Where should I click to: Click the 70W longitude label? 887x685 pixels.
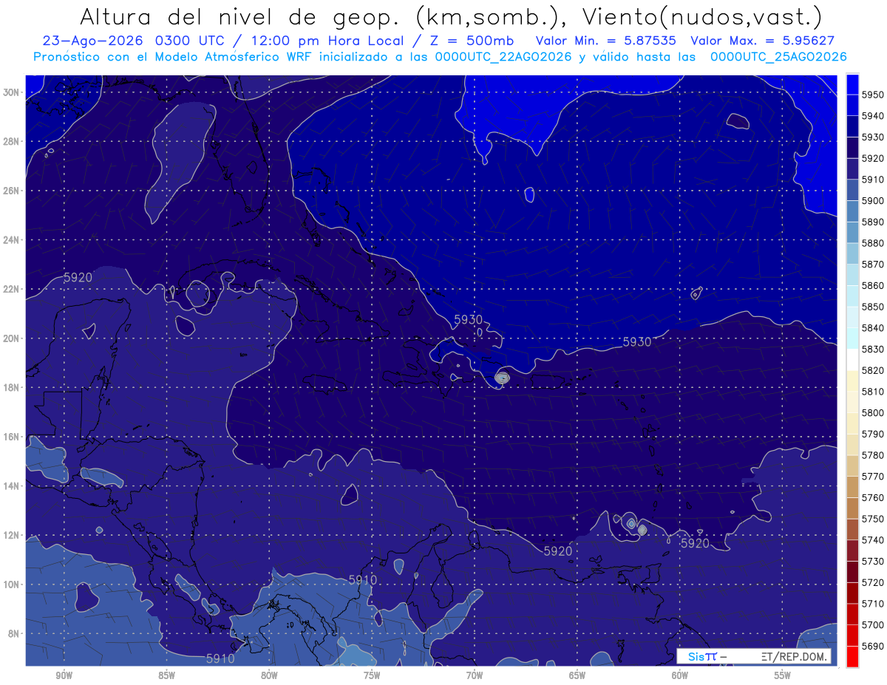(475, 675)
